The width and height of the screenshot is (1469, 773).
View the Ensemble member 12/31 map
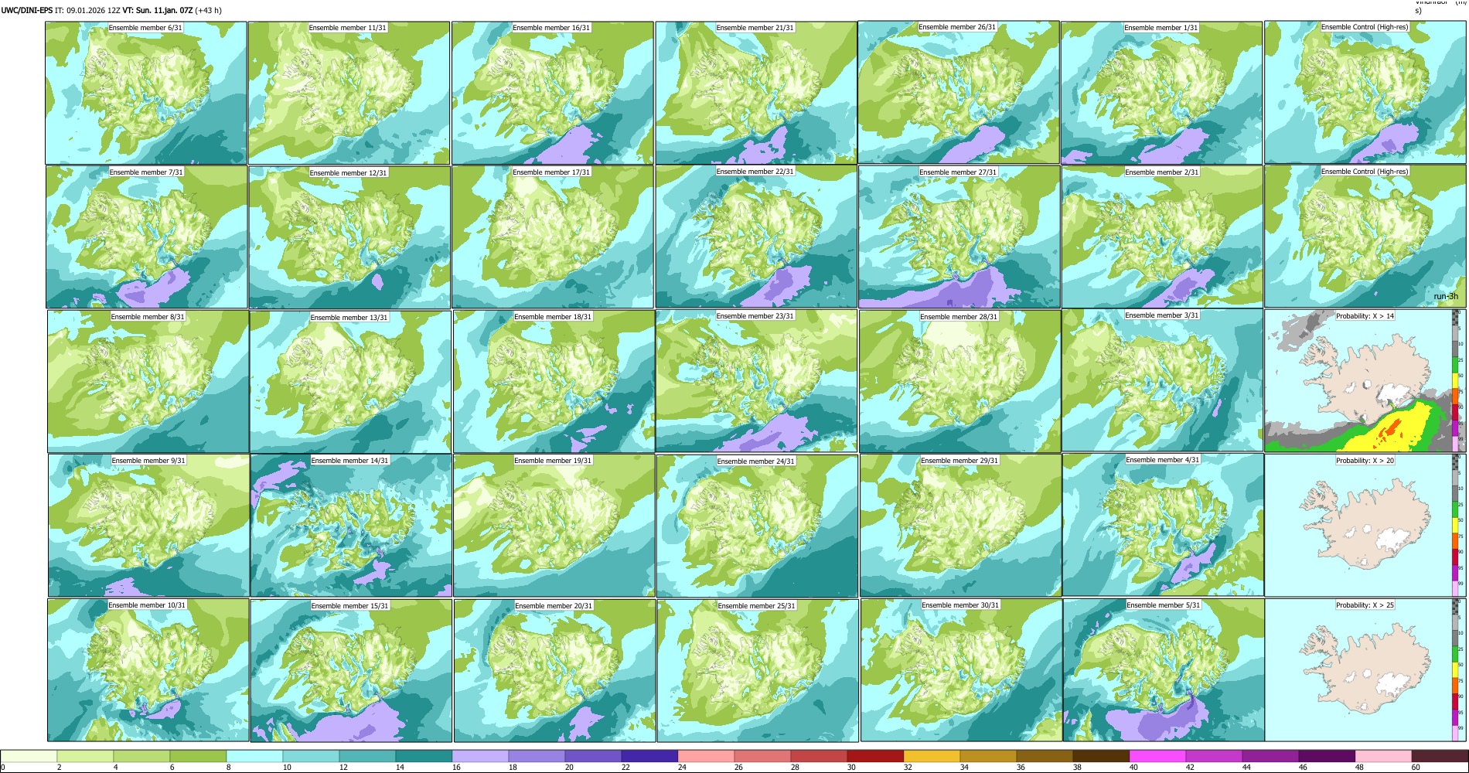[x=349, y=237]
